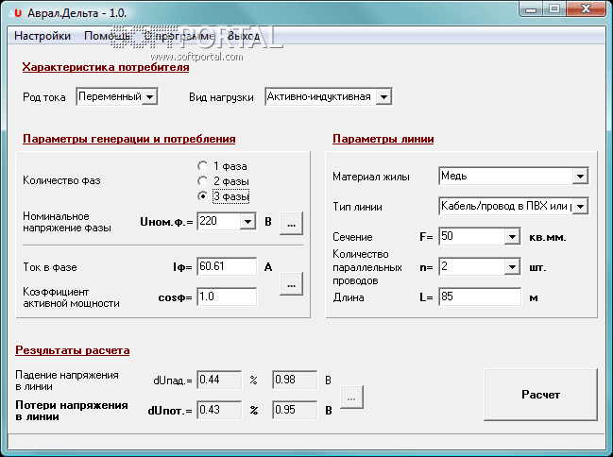Click the Характеристика потребителя heading

pyautogui.click(x=106, y=67)
